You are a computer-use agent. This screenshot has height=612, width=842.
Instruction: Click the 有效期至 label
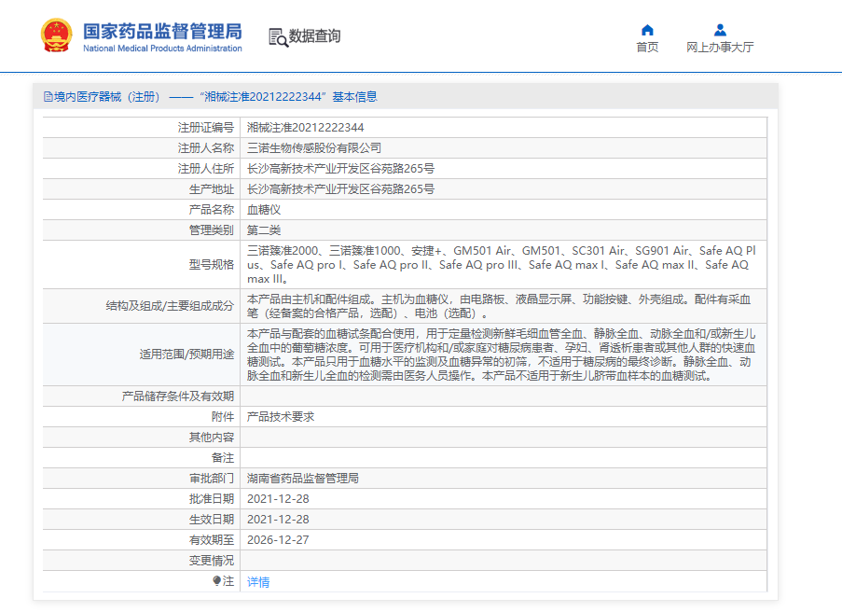(212, 540)
